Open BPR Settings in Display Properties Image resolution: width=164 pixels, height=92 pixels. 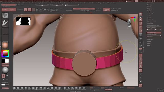coord(150,37)
